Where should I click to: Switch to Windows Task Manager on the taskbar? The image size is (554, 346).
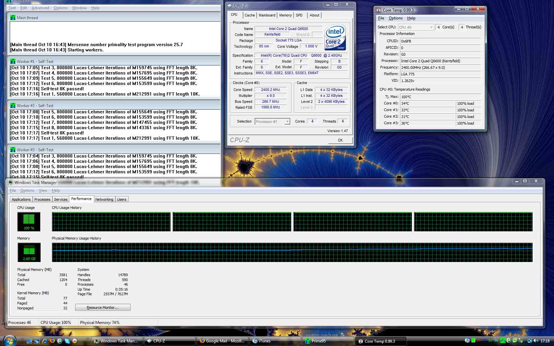point(117,341)
